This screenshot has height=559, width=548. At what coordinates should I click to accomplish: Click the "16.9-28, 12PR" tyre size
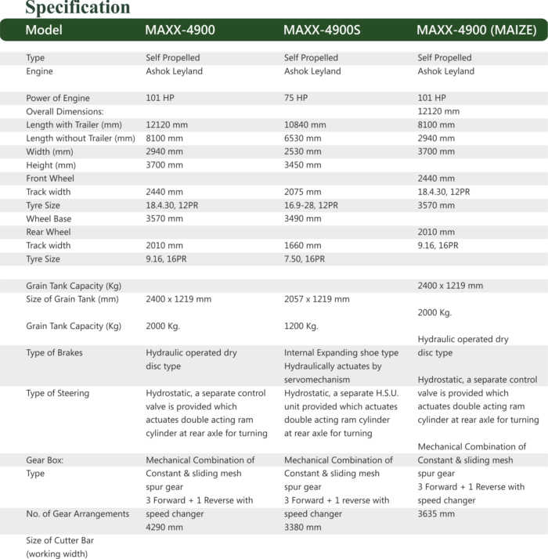311,206
